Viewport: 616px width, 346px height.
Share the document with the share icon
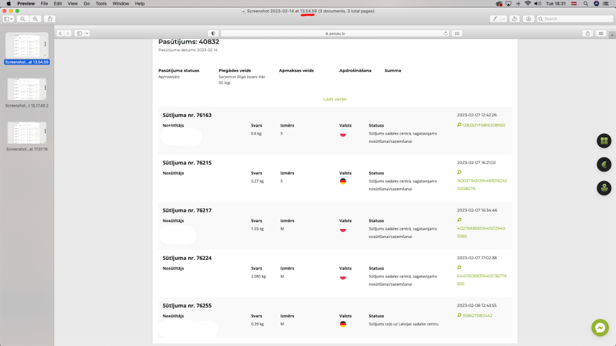point(50,19)
